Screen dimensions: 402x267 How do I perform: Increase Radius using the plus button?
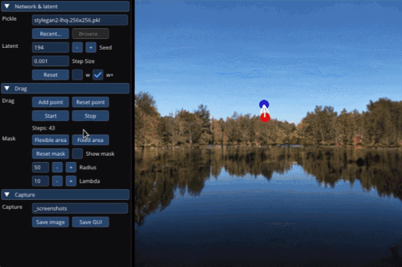point(71,167)
